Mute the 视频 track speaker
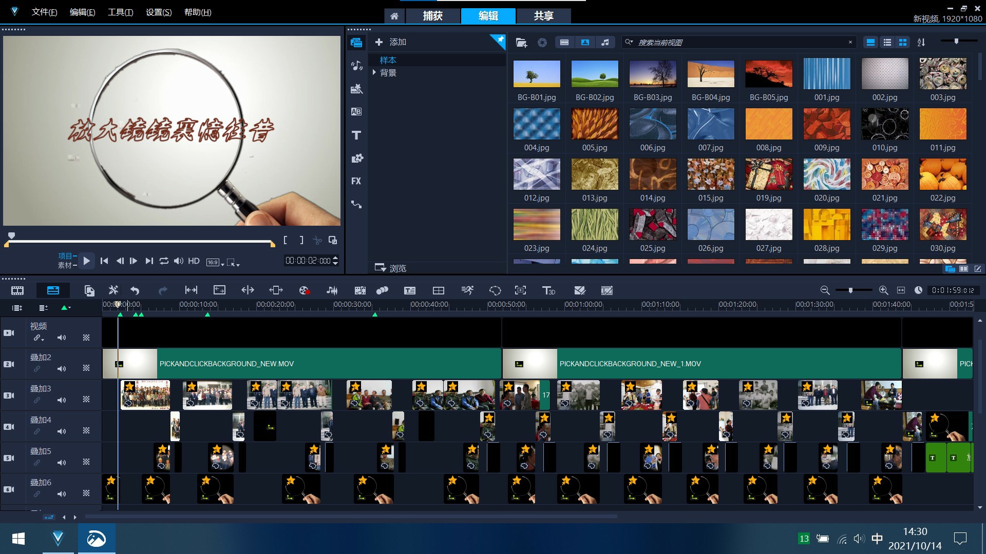The image size is (986, 554). click(62, 338)
